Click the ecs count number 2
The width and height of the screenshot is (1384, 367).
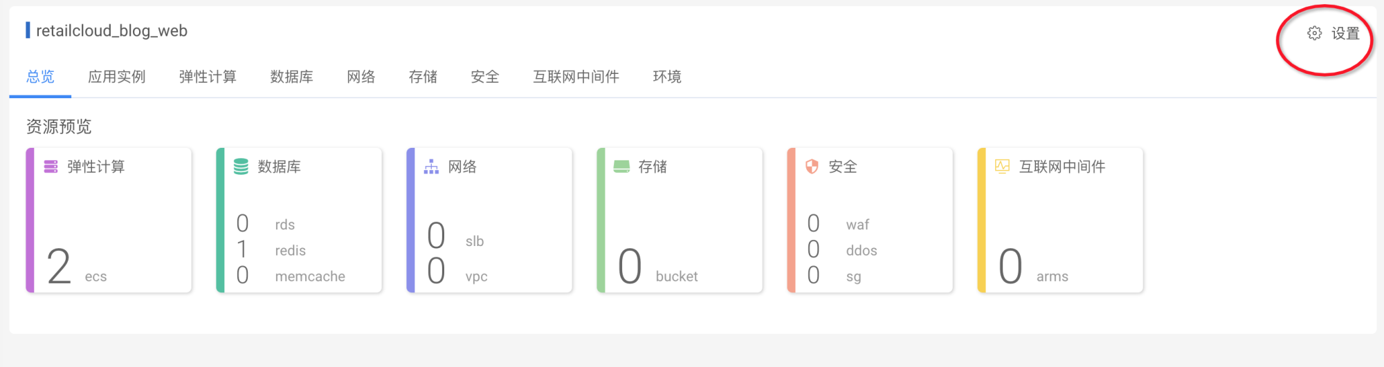tap(59, 267)
